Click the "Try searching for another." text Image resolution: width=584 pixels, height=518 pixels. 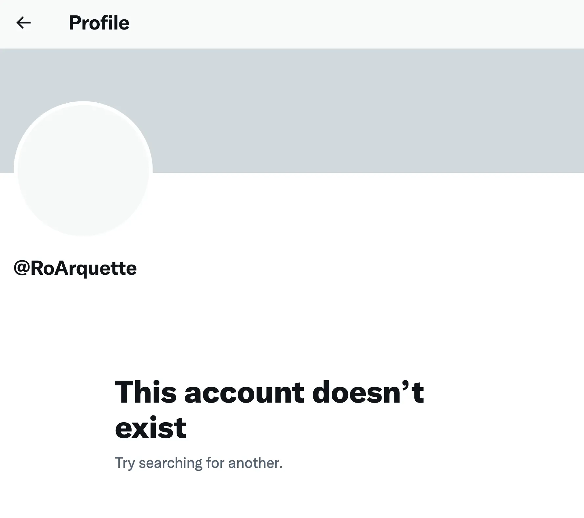pyautogui.click(x=198, y=463)
